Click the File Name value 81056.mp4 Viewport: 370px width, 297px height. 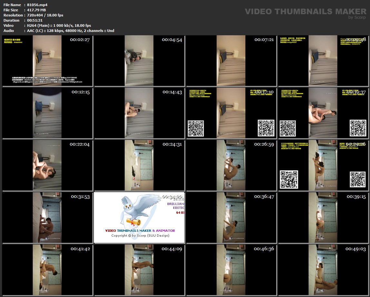click(37, 5)
